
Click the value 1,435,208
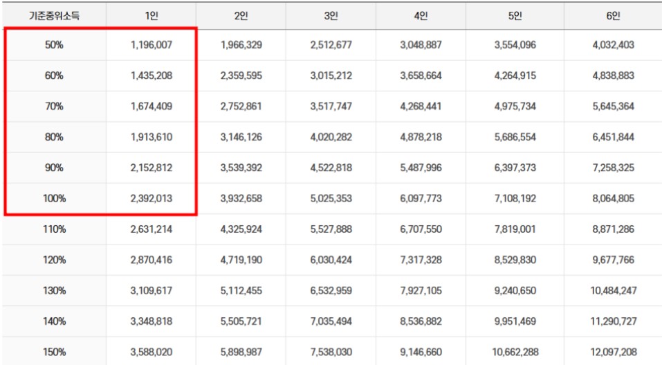(x=151, y=75)
